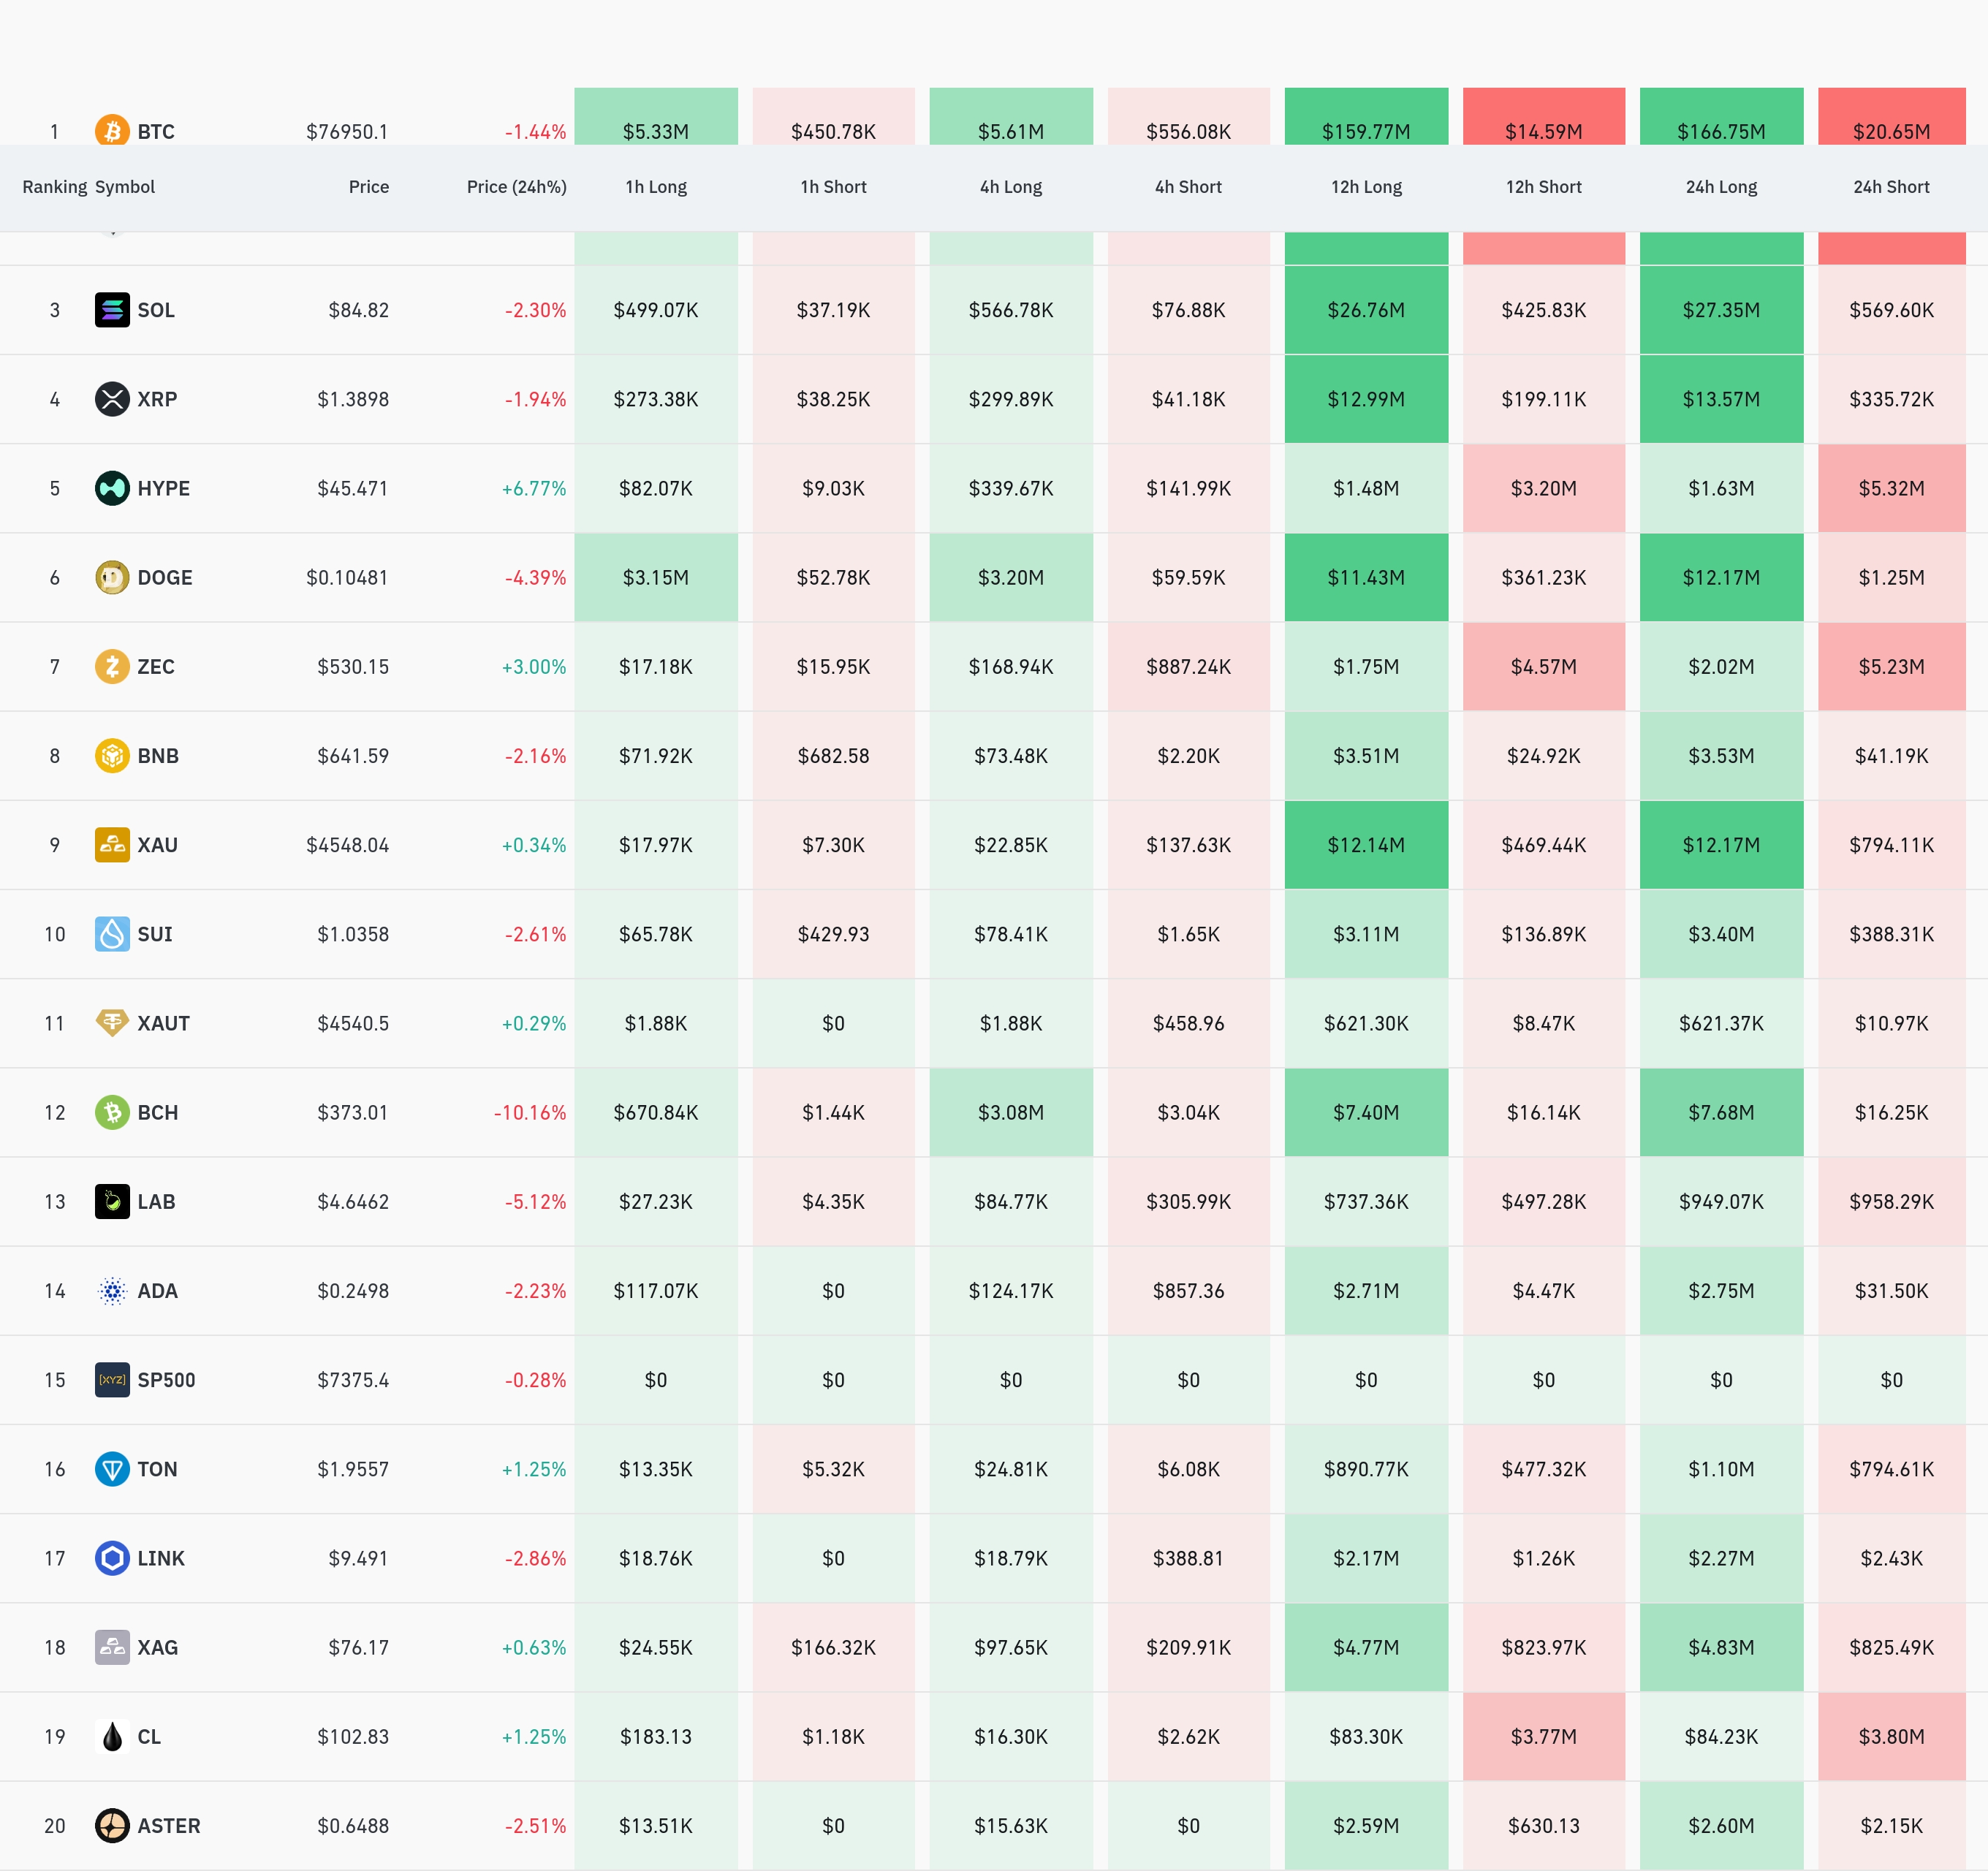Open the LINK symbol name

(x=161, y=1558)
